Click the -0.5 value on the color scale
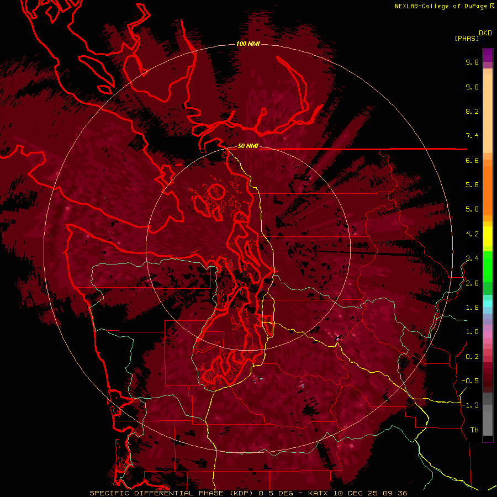 coord(470,381)
